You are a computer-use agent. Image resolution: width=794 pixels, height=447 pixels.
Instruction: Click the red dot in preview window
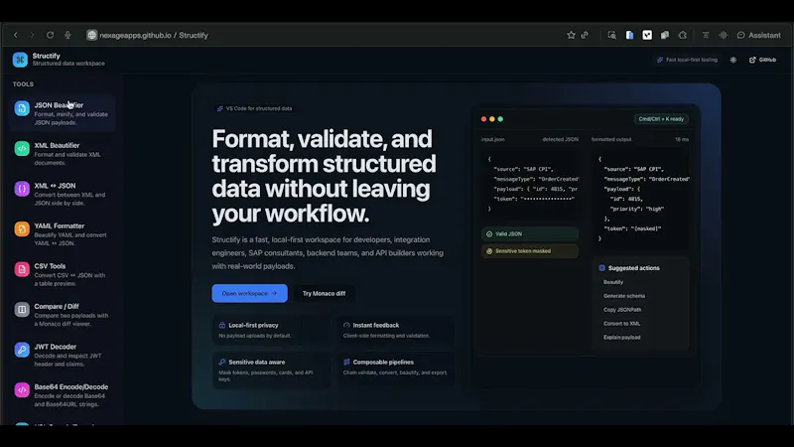(x=483, y=119)
